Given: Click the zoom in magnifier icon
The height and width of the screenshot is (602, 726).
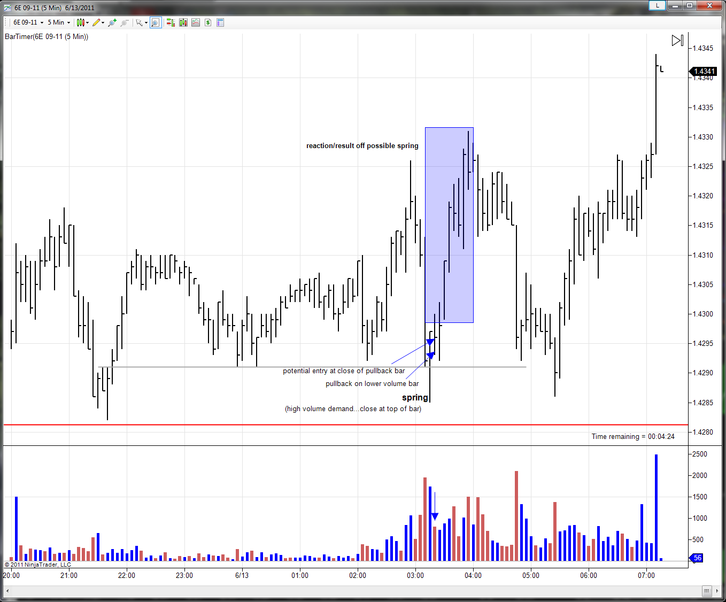Looking at the screenshot, I should 112,22.
